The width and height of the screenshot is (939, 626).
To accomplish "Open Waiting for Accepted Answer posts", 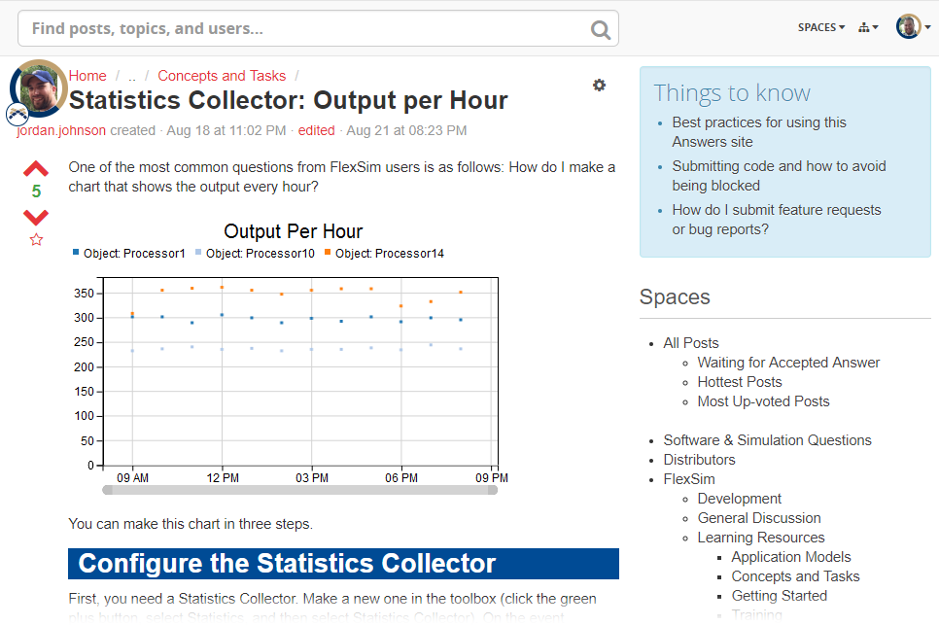I will tap(788, 363).
